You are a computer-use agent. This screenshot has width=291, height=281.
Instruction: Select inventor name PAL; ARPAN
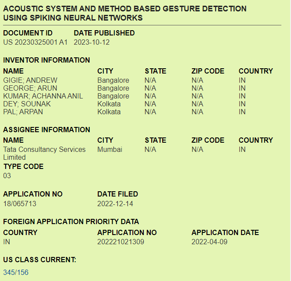click(23, 112)
